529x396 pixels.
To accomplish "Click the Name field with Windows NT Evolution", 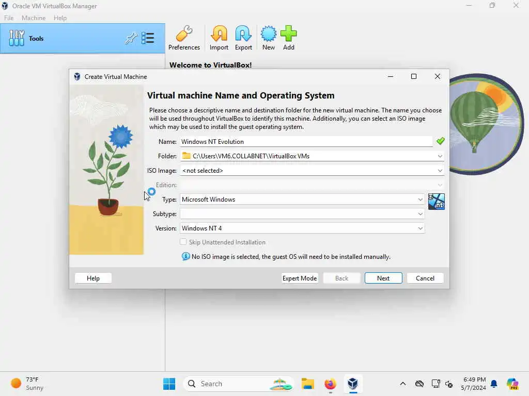I will (306, 141).
